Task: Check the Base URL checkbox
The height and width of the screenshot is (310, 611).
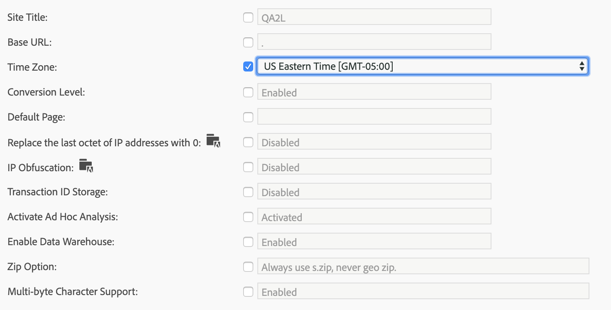Action: 248,42
